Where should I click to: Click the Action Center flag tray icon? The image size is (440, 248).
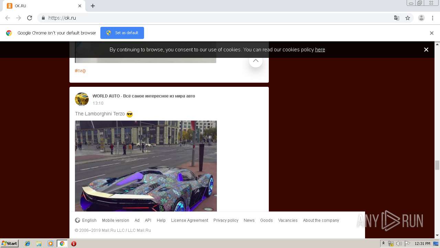407,244
